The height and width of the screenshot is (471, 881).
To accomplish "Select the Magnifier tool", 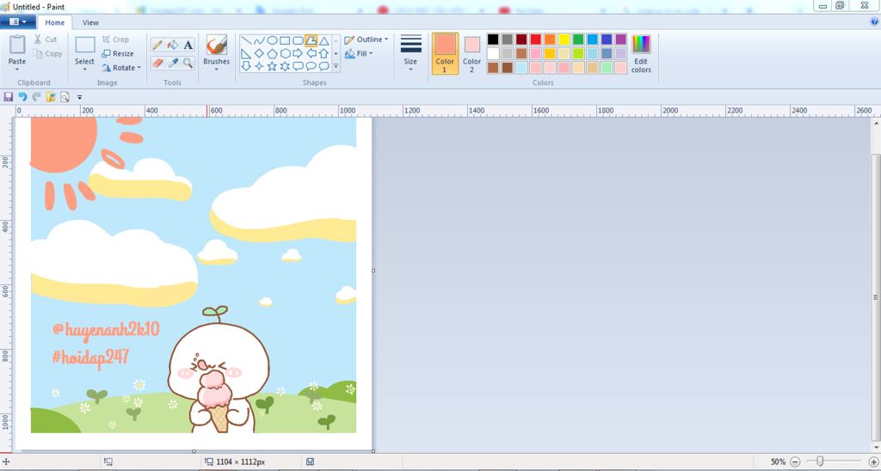I will [188, 63].
